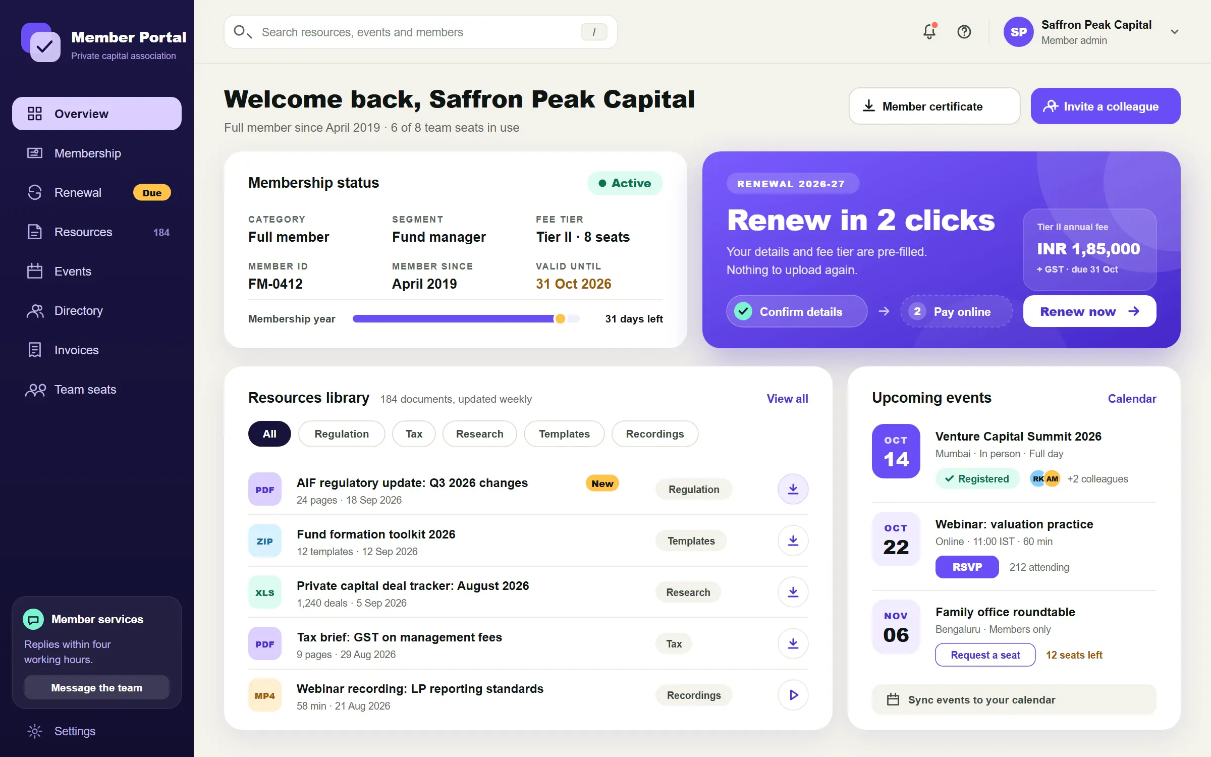The width and height of the screenshot is (1211, 757).
Task: Open the Membership sidebar section
Action: (97, 153)
